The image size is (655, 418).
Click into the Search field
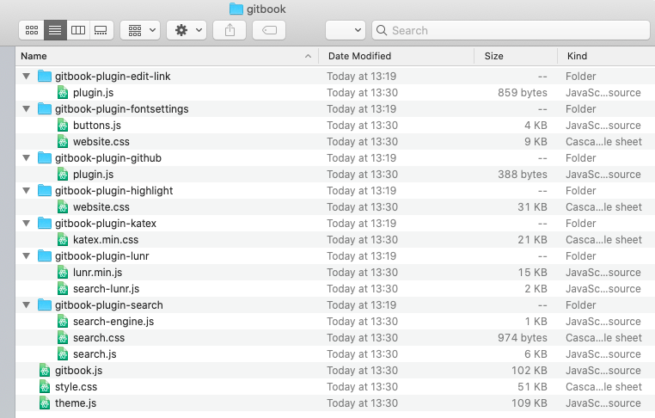[x=511, y=30]
